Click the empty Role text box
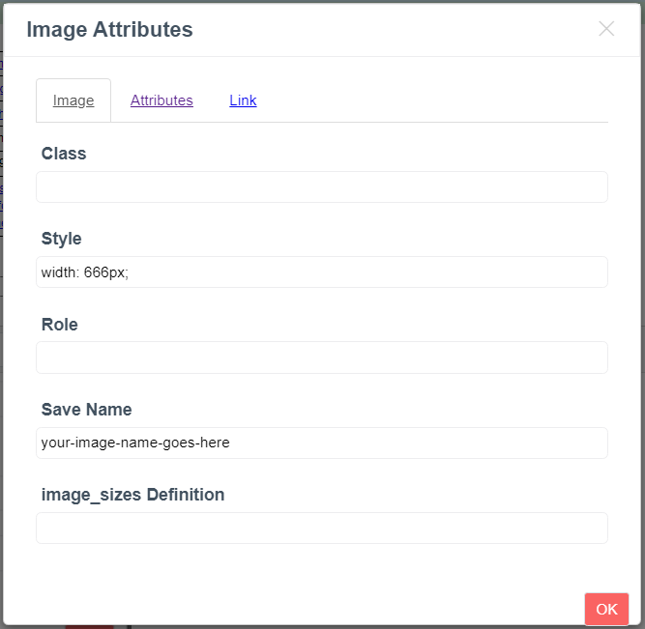Image resolution: width=645 pixels, height=629 pixels. point(321,357)
